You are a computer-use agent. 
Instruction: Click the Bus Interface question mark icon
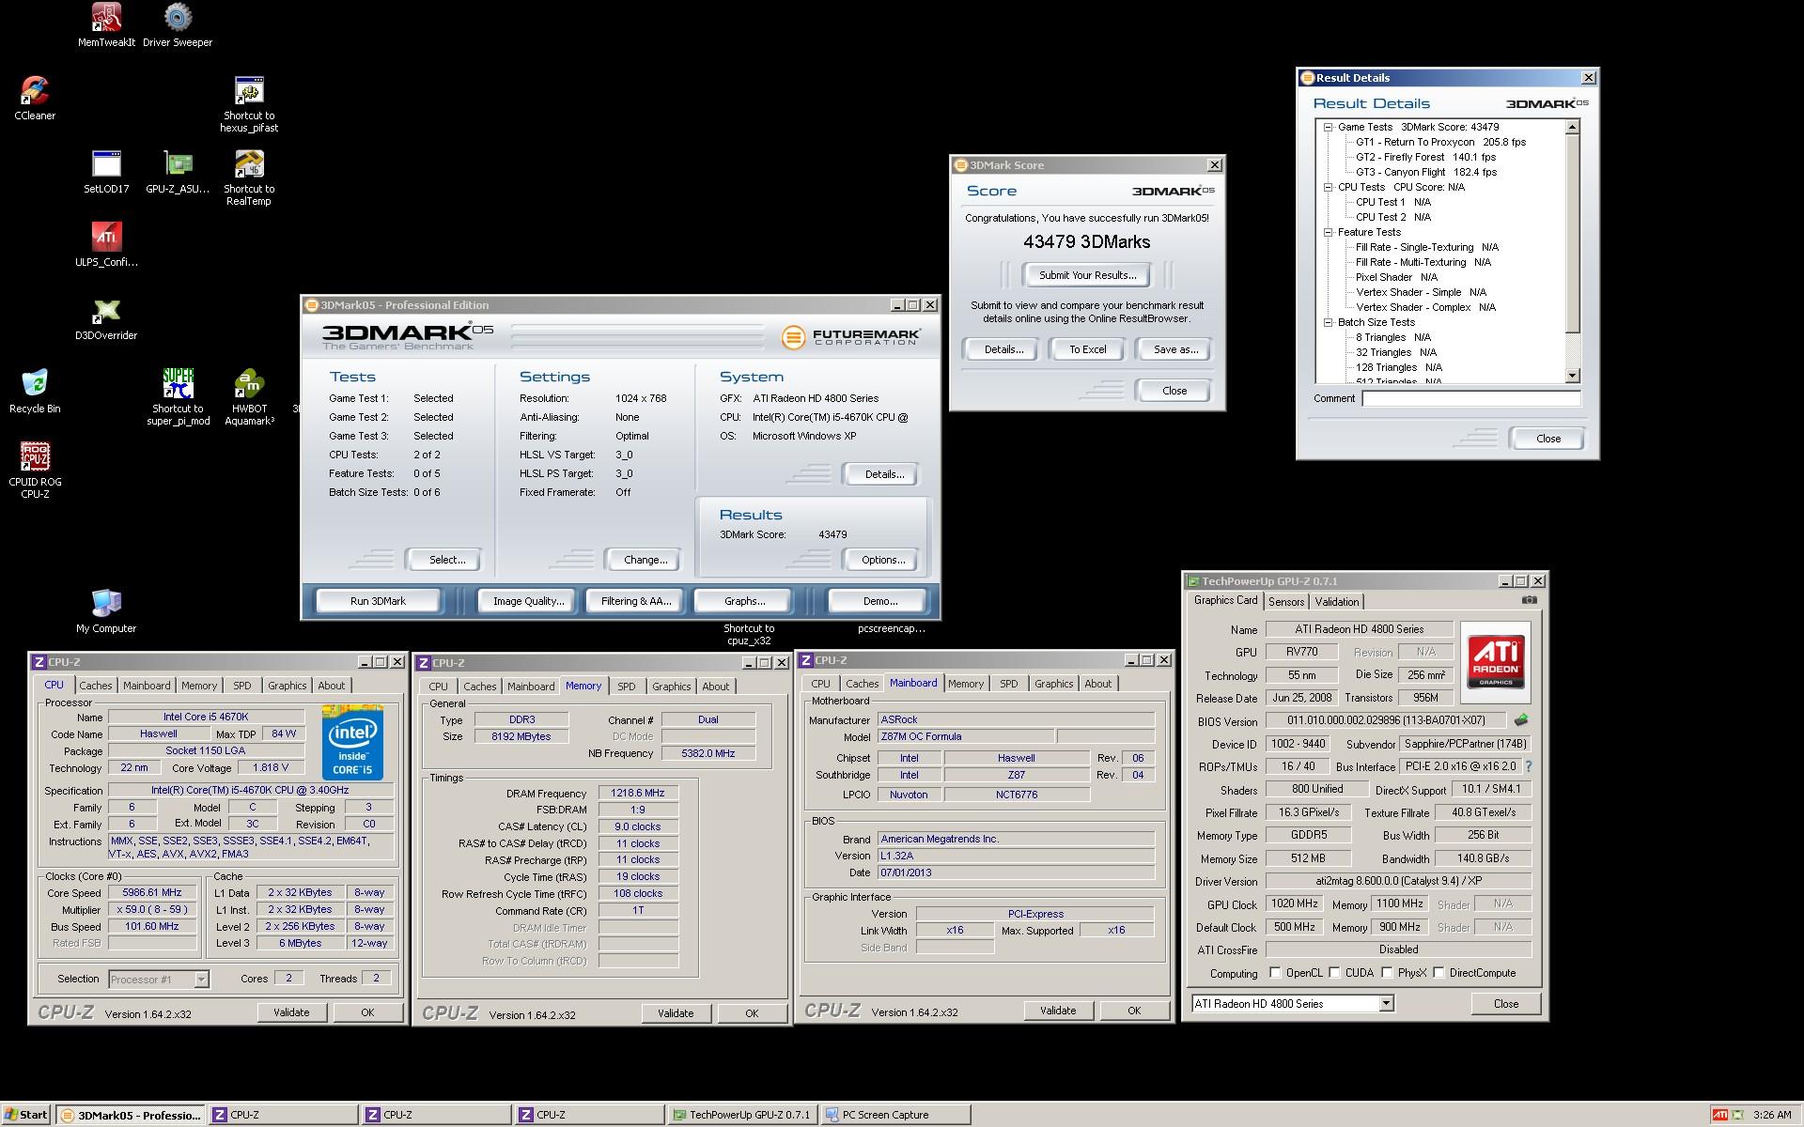[1529, 766]
